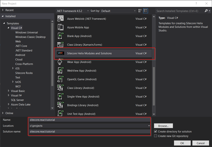This screenshot has width=212, height=147.
Task: Expand the Online section
Action: click(x=3, y=113)
